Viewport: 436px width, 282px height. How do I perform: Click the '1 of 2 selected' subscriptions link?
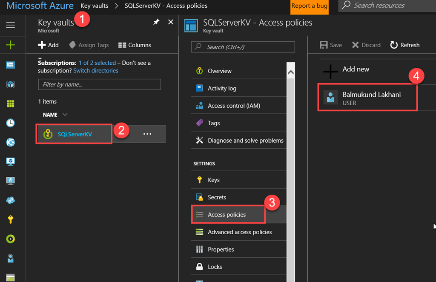[97, 63]
